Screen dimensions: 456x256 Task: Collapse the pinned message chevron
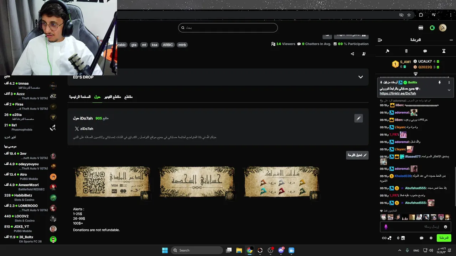[x=449, y=90]
